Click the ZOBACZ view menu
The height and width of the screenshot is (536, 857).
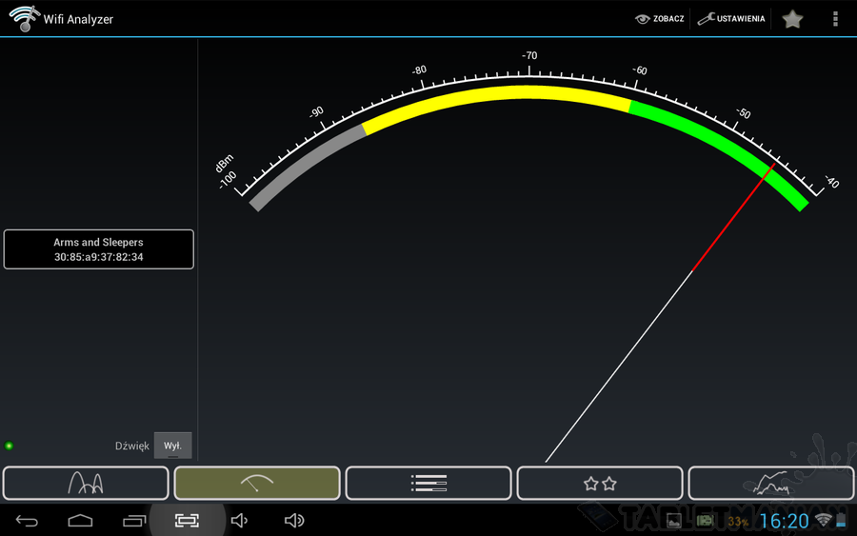pyautogui.click(x=660, y=19)
